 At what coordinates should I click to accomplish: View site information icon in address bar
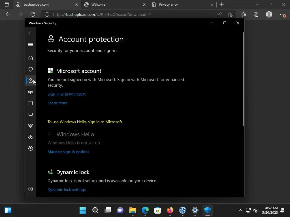(47, 14)
